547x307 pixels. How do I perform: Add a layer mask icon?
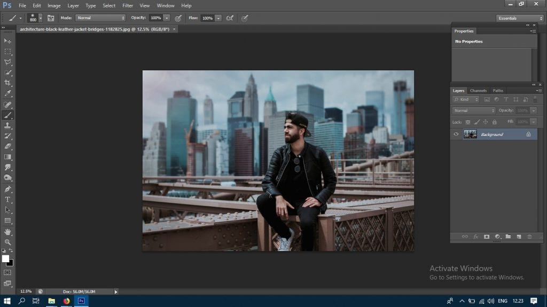(487, 236)
